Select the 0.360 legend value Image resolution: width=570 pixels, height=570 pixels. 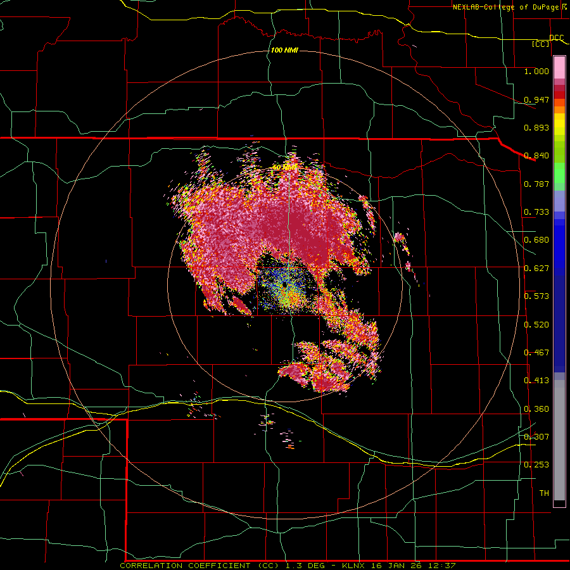[536, 409]
